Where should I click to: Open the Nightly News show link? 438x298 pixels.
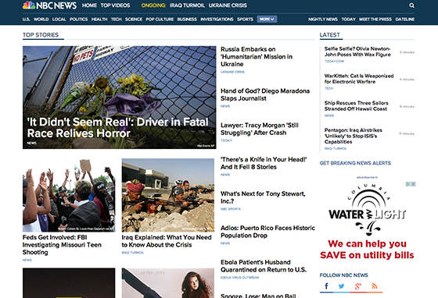[323, 20]
